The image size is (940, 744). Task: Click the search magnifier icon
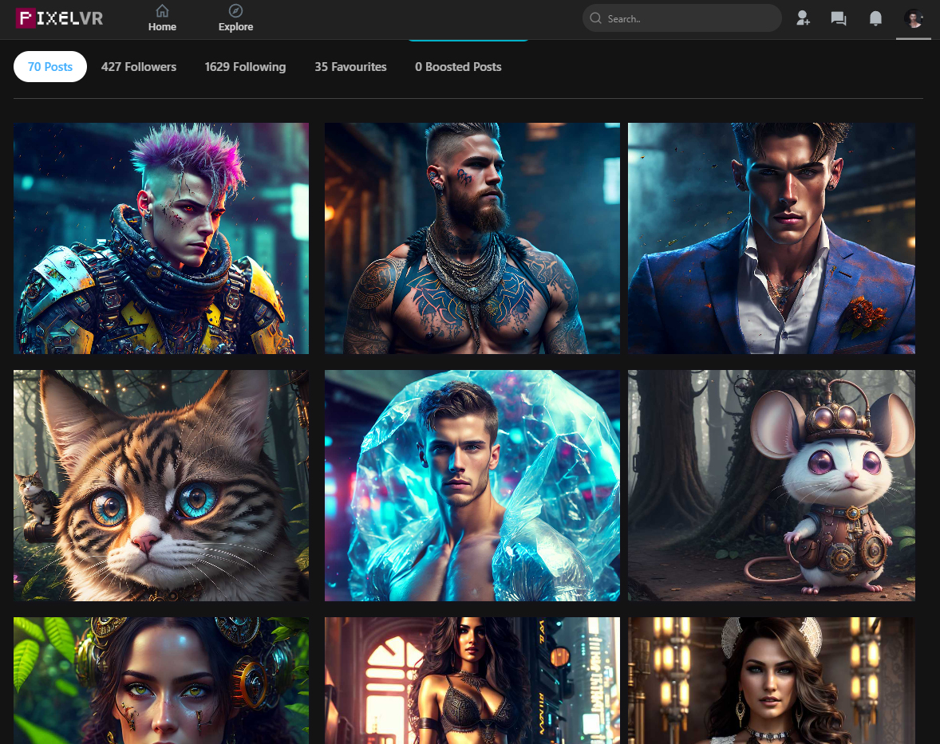point(595,18)
